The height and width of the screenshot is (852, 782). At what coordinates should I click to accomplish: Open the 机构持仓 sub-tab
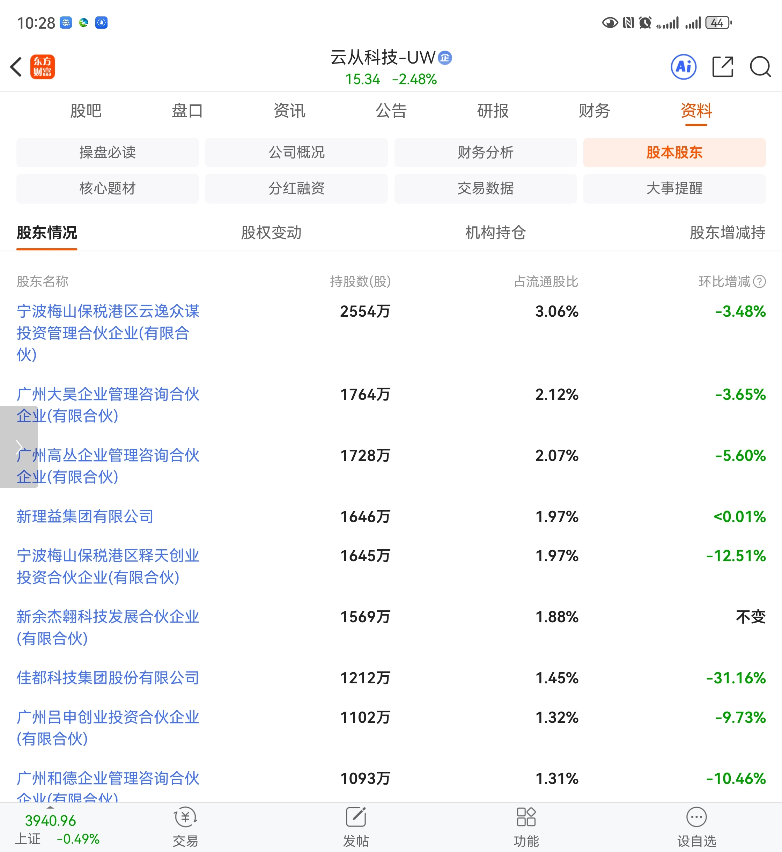495,232
